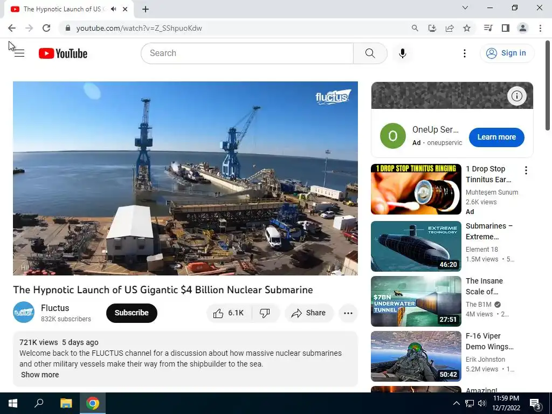Click the search magnifier button
552x414 pixels.
coord(370,53)
